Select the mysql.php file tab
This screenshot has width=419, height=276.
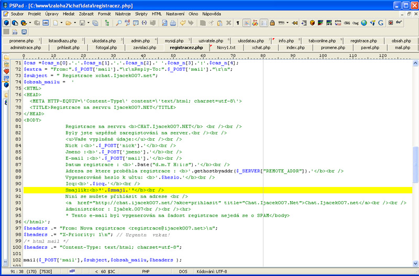(x=174, y=40)
